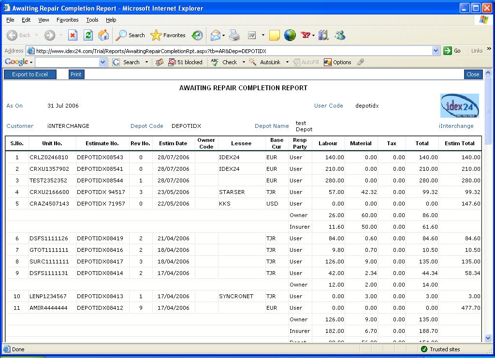
Task: Click the idex24 logo image
Action: coord(459,106)
